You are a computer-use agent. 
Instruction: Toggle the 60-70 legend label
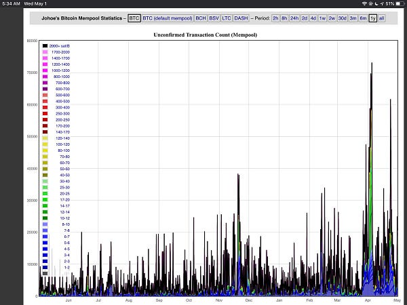tap(64, 163)
